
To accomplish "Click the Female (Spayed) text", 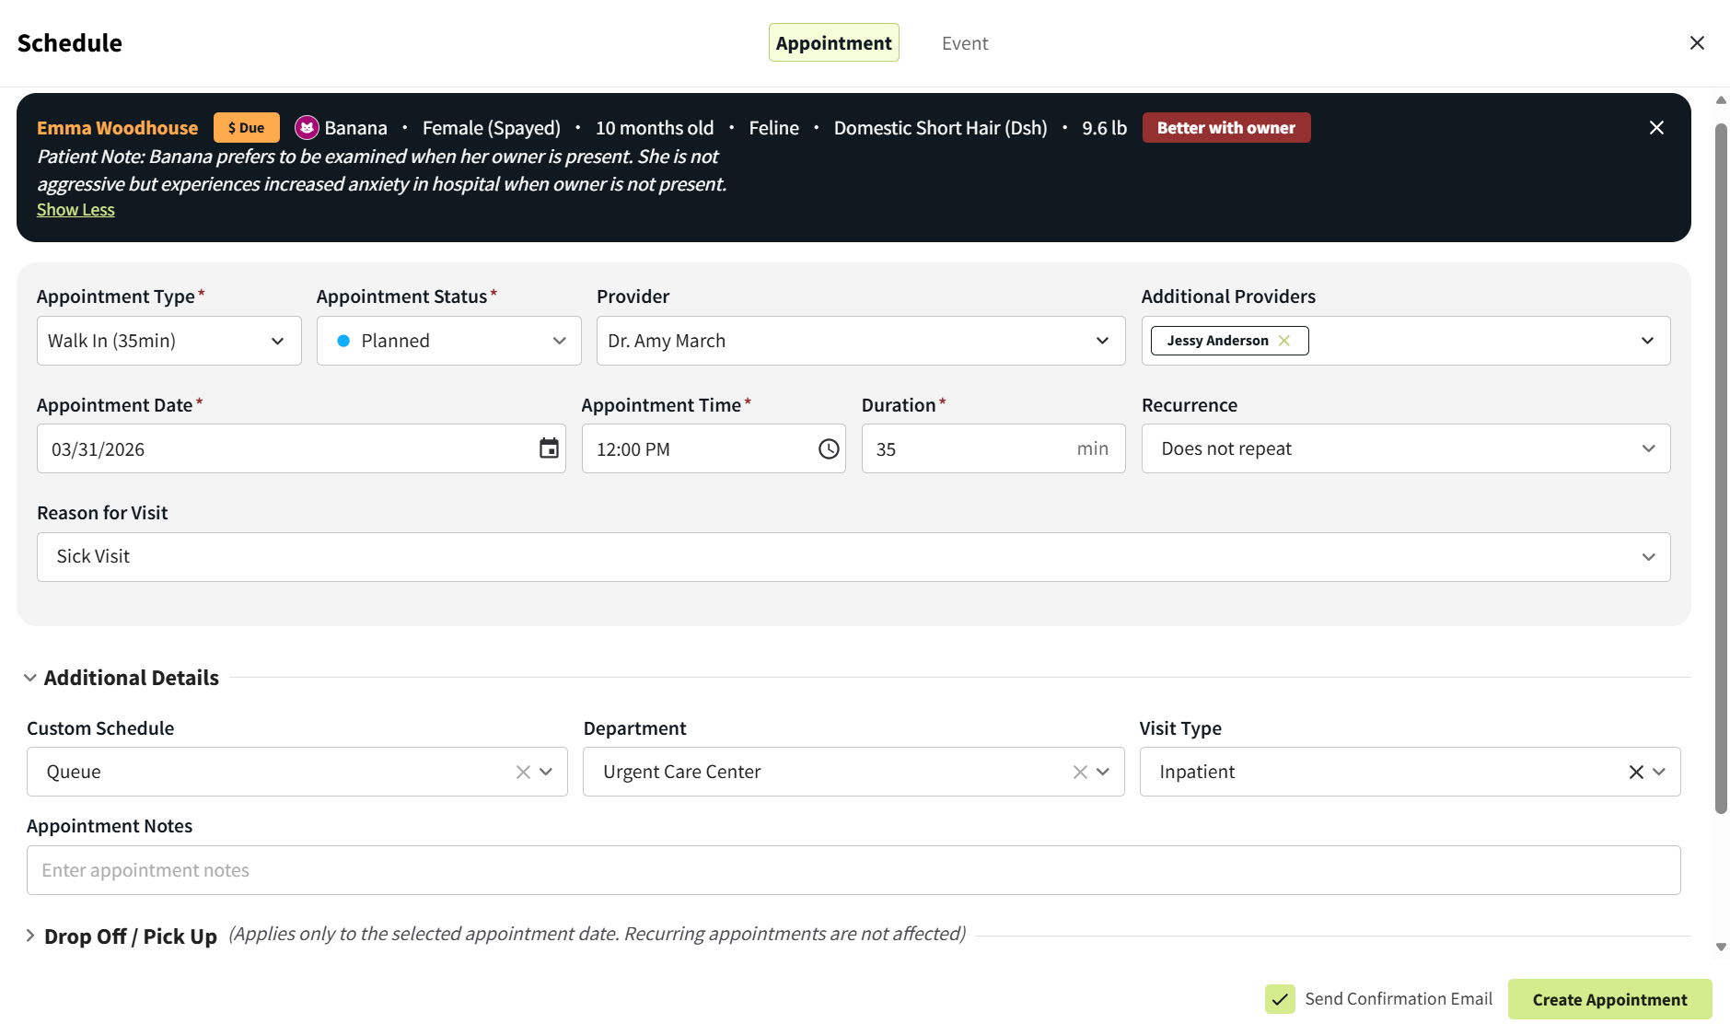I will coord(492,128).
